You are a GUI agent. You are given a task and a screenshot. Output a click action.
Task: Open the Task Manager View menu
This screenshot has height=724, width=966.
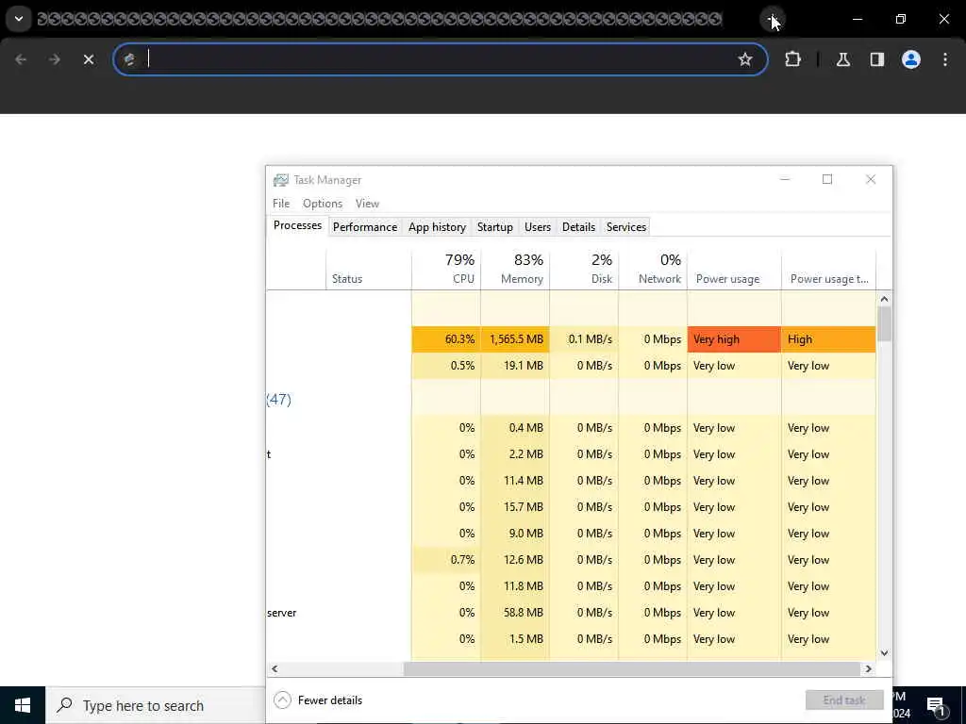[x=367, y=204]
